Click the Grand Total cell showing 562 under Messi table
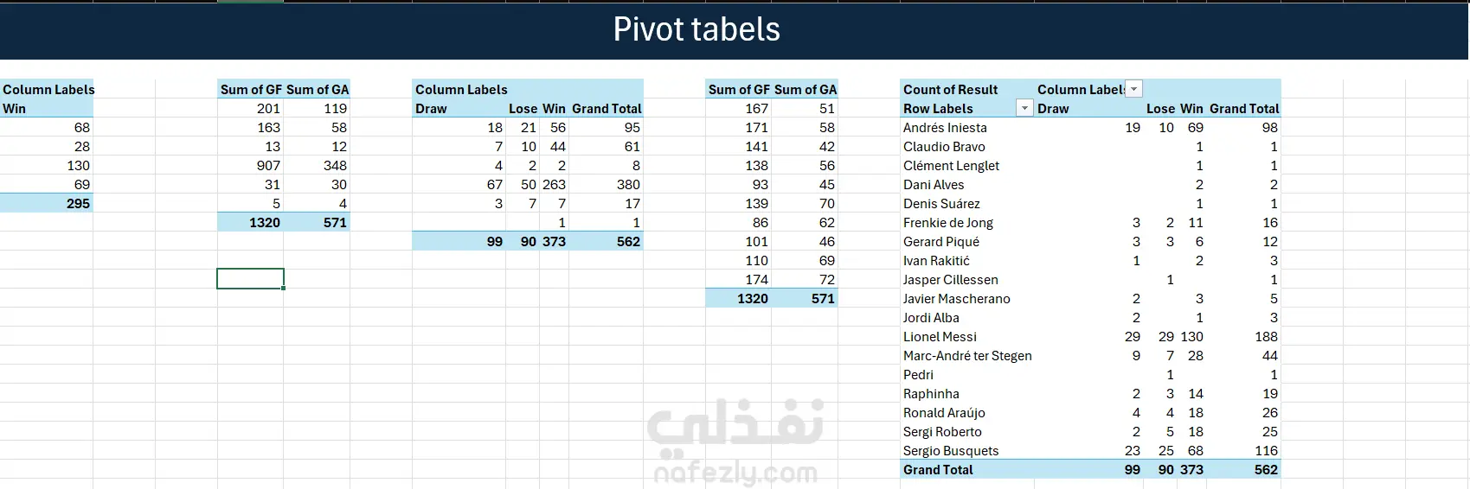Viewport: 1470px width, 489px height. [1266, 470]
